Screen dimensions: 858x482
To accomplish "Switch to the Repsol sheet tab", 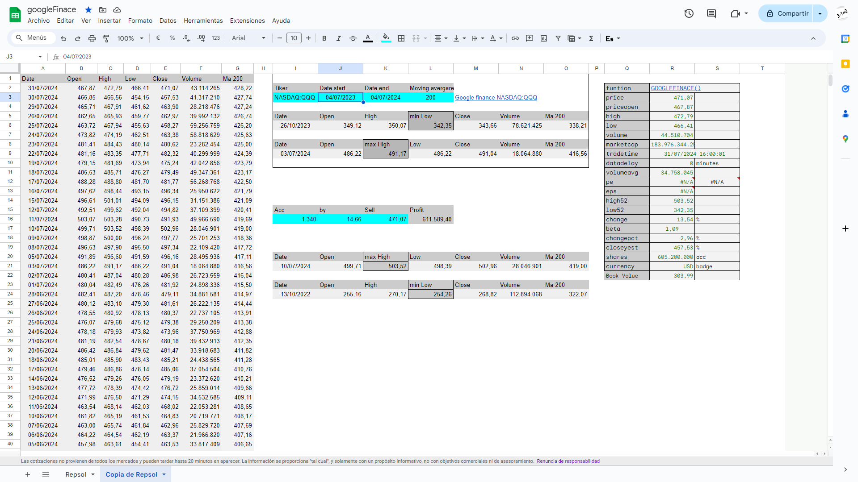I will click(76, 474).
